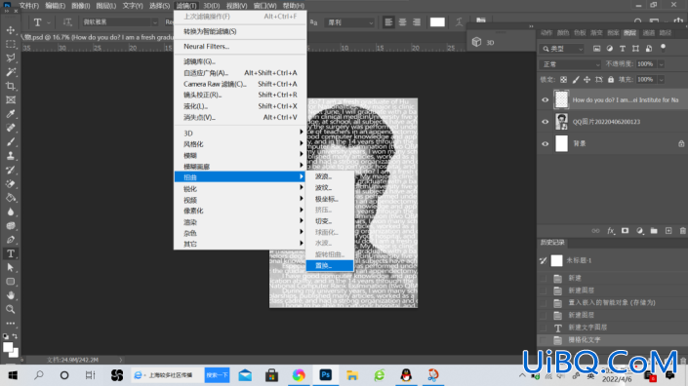Open the opacity 100% dropdown arrow

(x=661, y=64)
